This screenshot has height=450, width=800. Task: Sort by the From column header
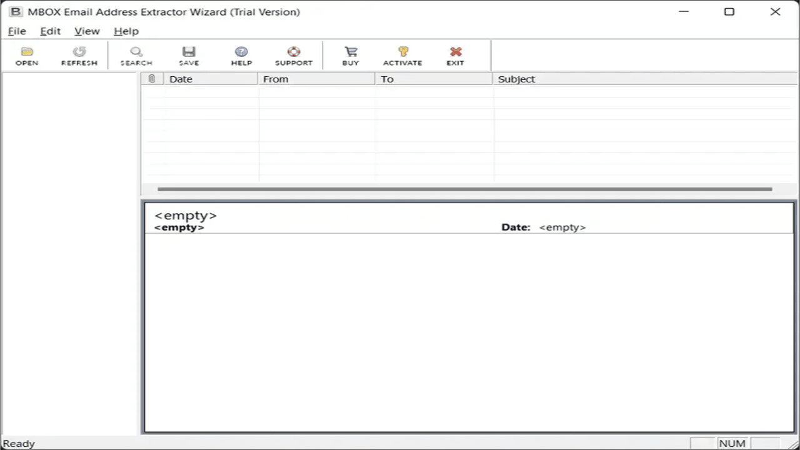(316, 79)
